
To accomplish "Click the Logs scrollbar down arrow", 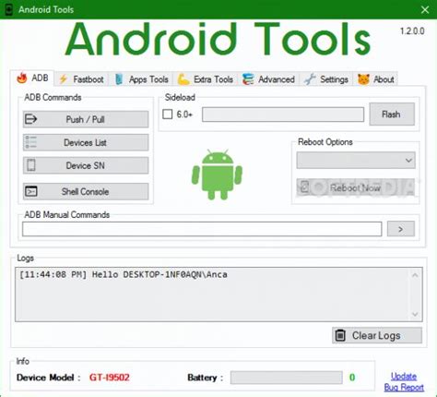I will (415, 314).
